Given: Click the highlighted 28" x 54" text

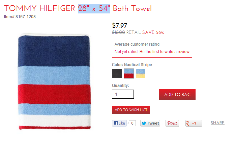Looking at the screenshot, I should pos(94,8).
